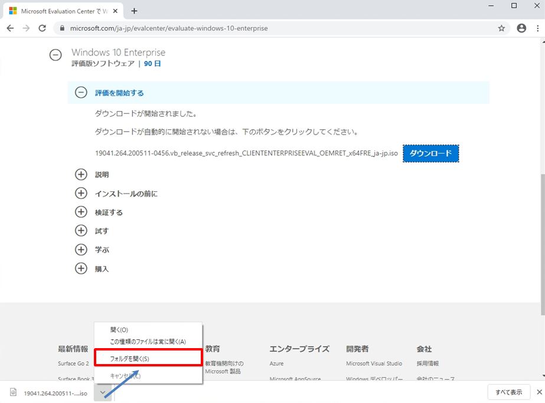
Task: Minimize the Chrome window
Action: pos(491,5)
